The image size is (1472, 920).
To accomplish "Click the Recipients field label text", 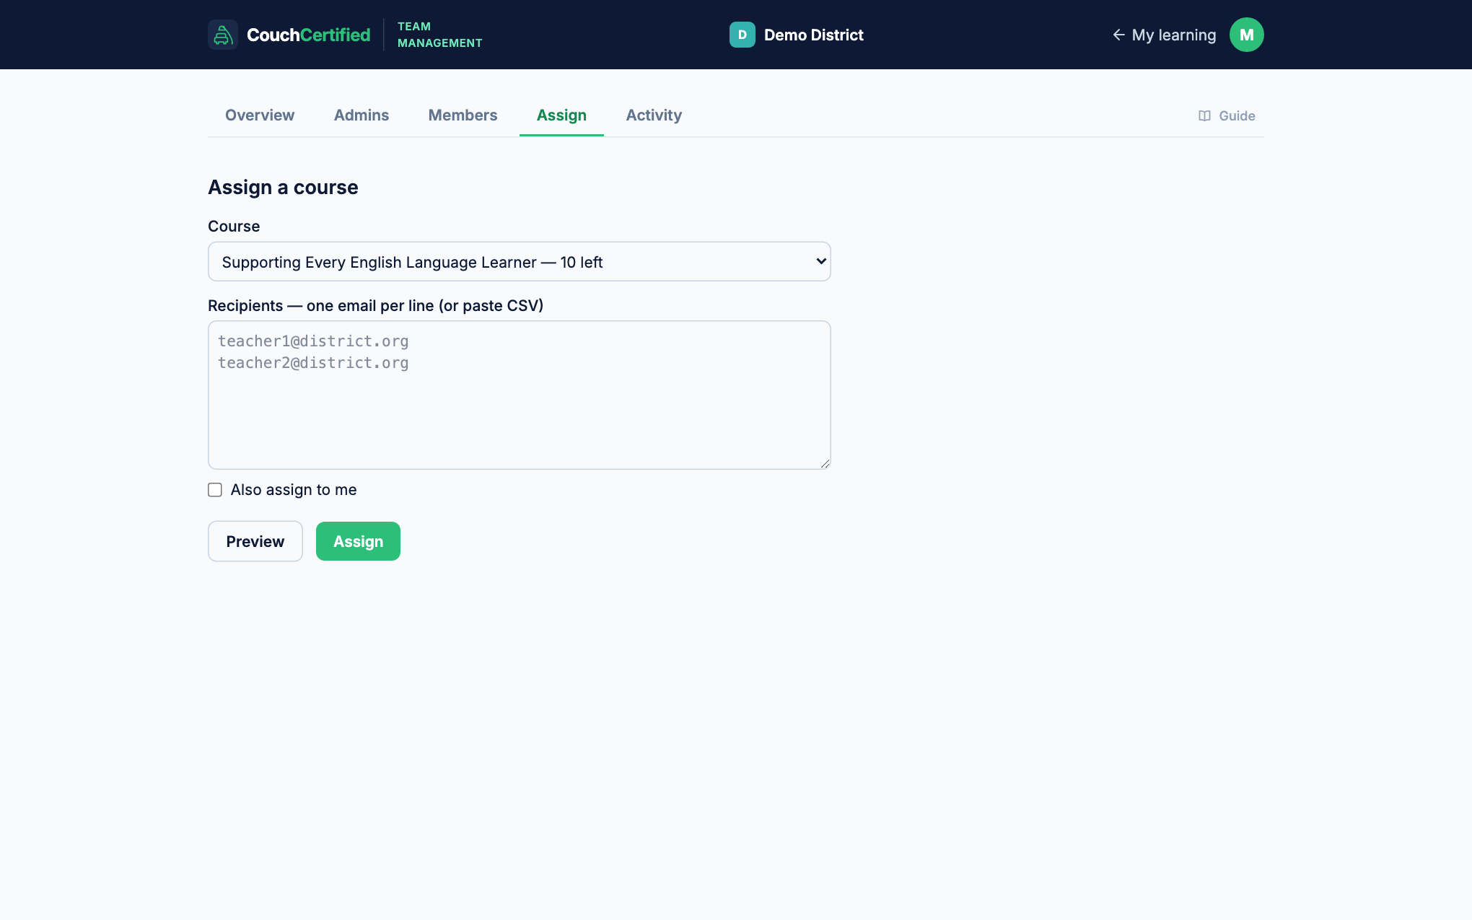I will [x=375, y=306].
